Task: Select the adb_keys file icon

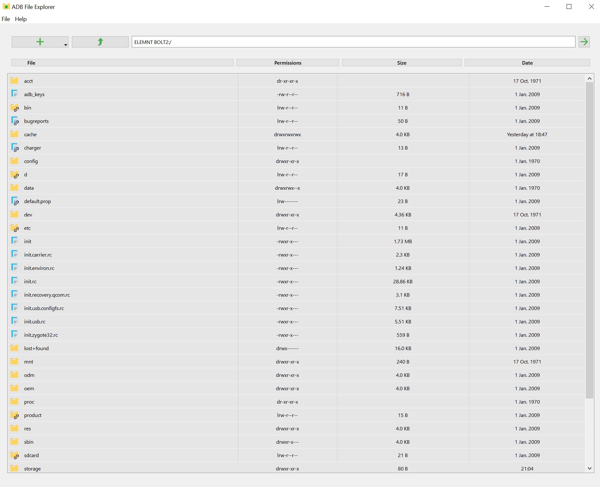Action: (x=14, y=94)
